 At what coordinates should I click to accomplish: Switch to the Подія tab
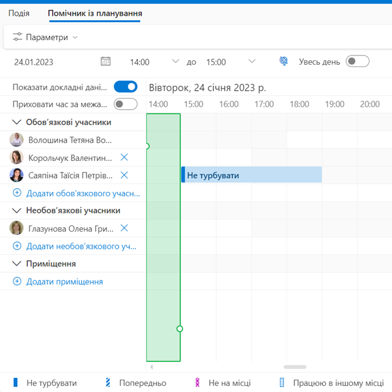[19, 13]
